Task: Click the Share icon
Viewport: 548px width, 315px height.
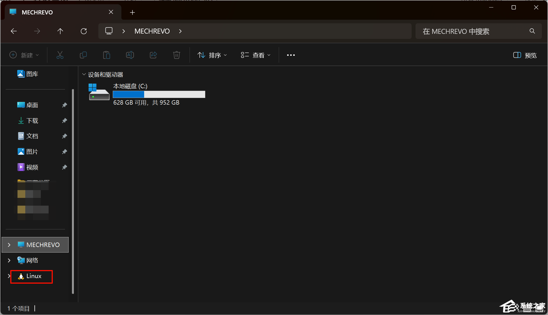Action: pos(153,55)
